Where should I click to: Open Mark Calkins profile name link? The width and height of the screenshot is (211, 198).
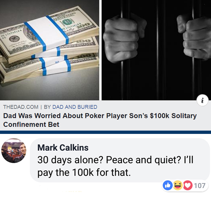[x=63, y=147]
